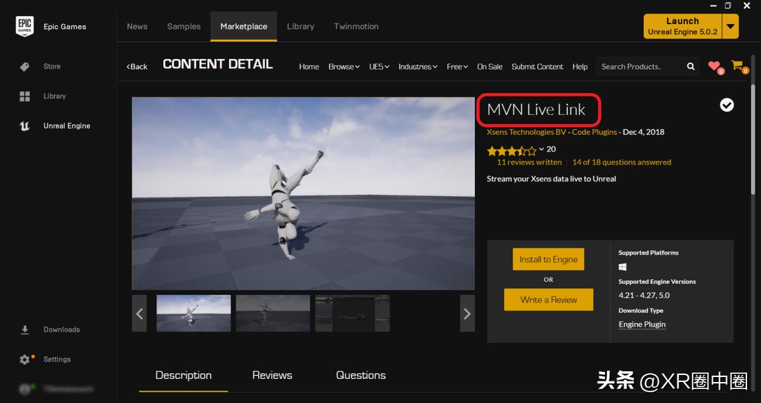Open the Xsens Technologies BV seller link
The height and width of the screenshot is (403, 761).
[526, 132]
